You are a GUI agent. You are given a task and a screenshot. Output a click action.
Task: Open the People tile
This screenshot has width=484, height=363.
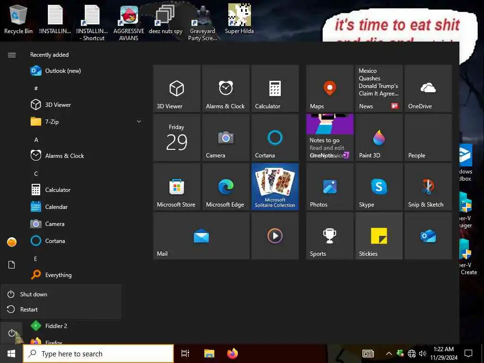click(x=428, y=138)
